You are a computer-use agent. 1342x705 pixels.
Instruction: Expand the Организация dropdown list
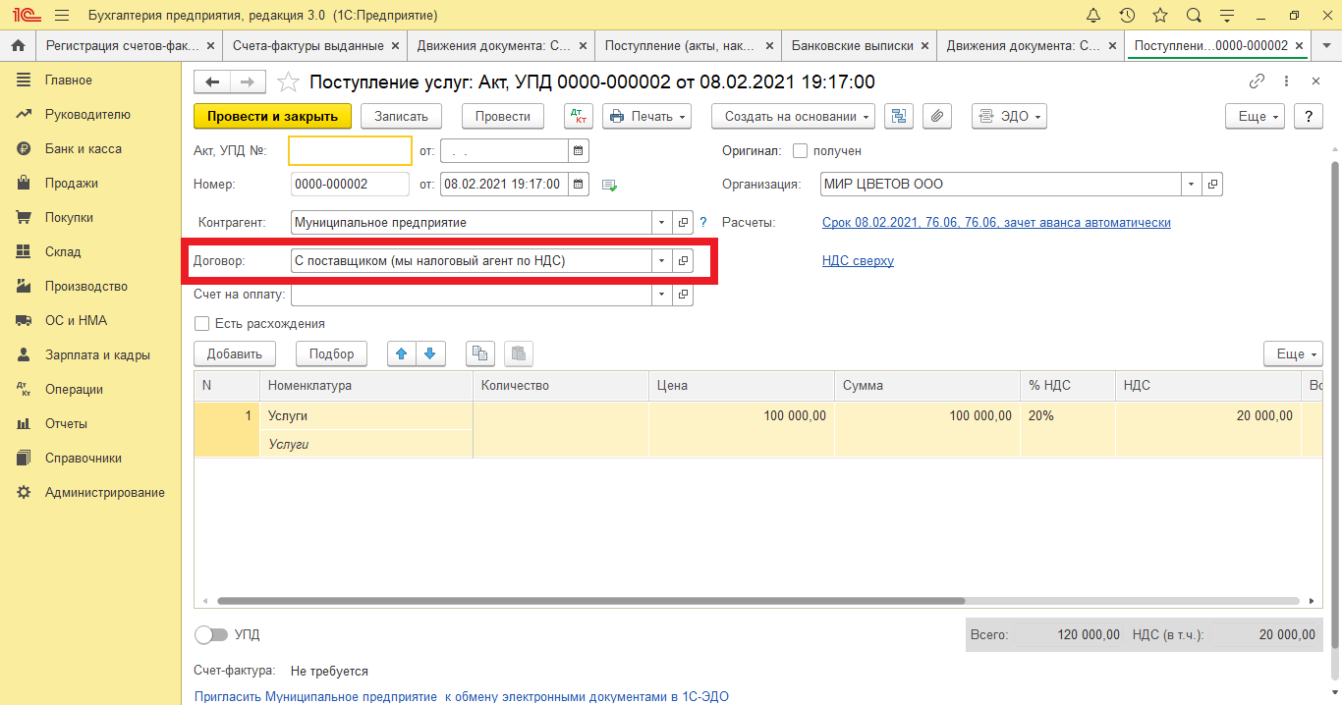point(1191,184)
